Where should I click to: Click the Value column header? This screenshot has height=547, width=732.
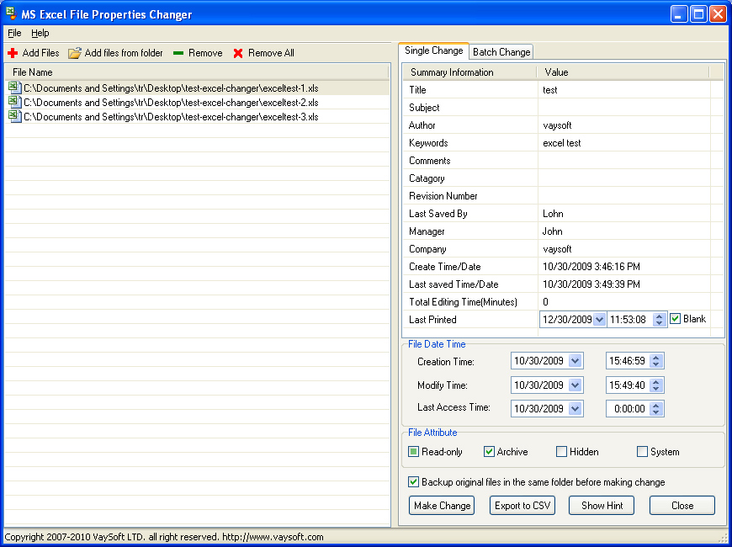click(x=623, y=72)
